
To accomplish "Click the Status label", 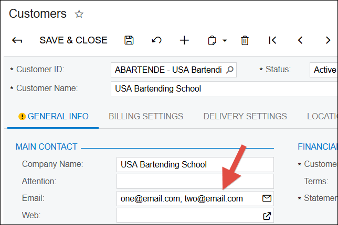I will pos(278,70).
